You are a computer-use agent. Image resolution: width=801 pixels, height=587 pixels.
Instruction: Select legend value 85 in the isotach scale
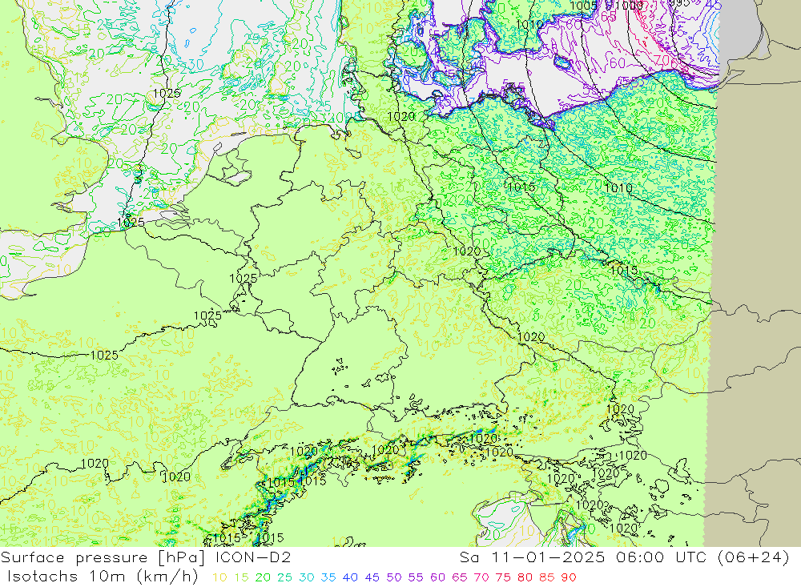(547, 577)
